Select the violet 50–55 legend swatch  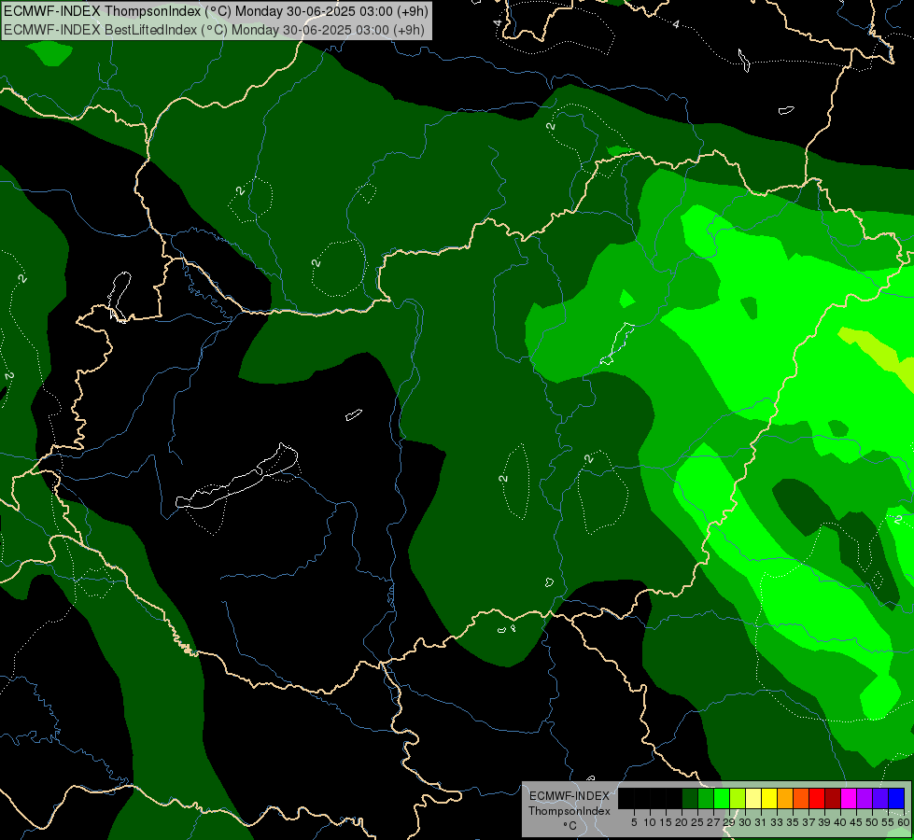click(880, 798)
